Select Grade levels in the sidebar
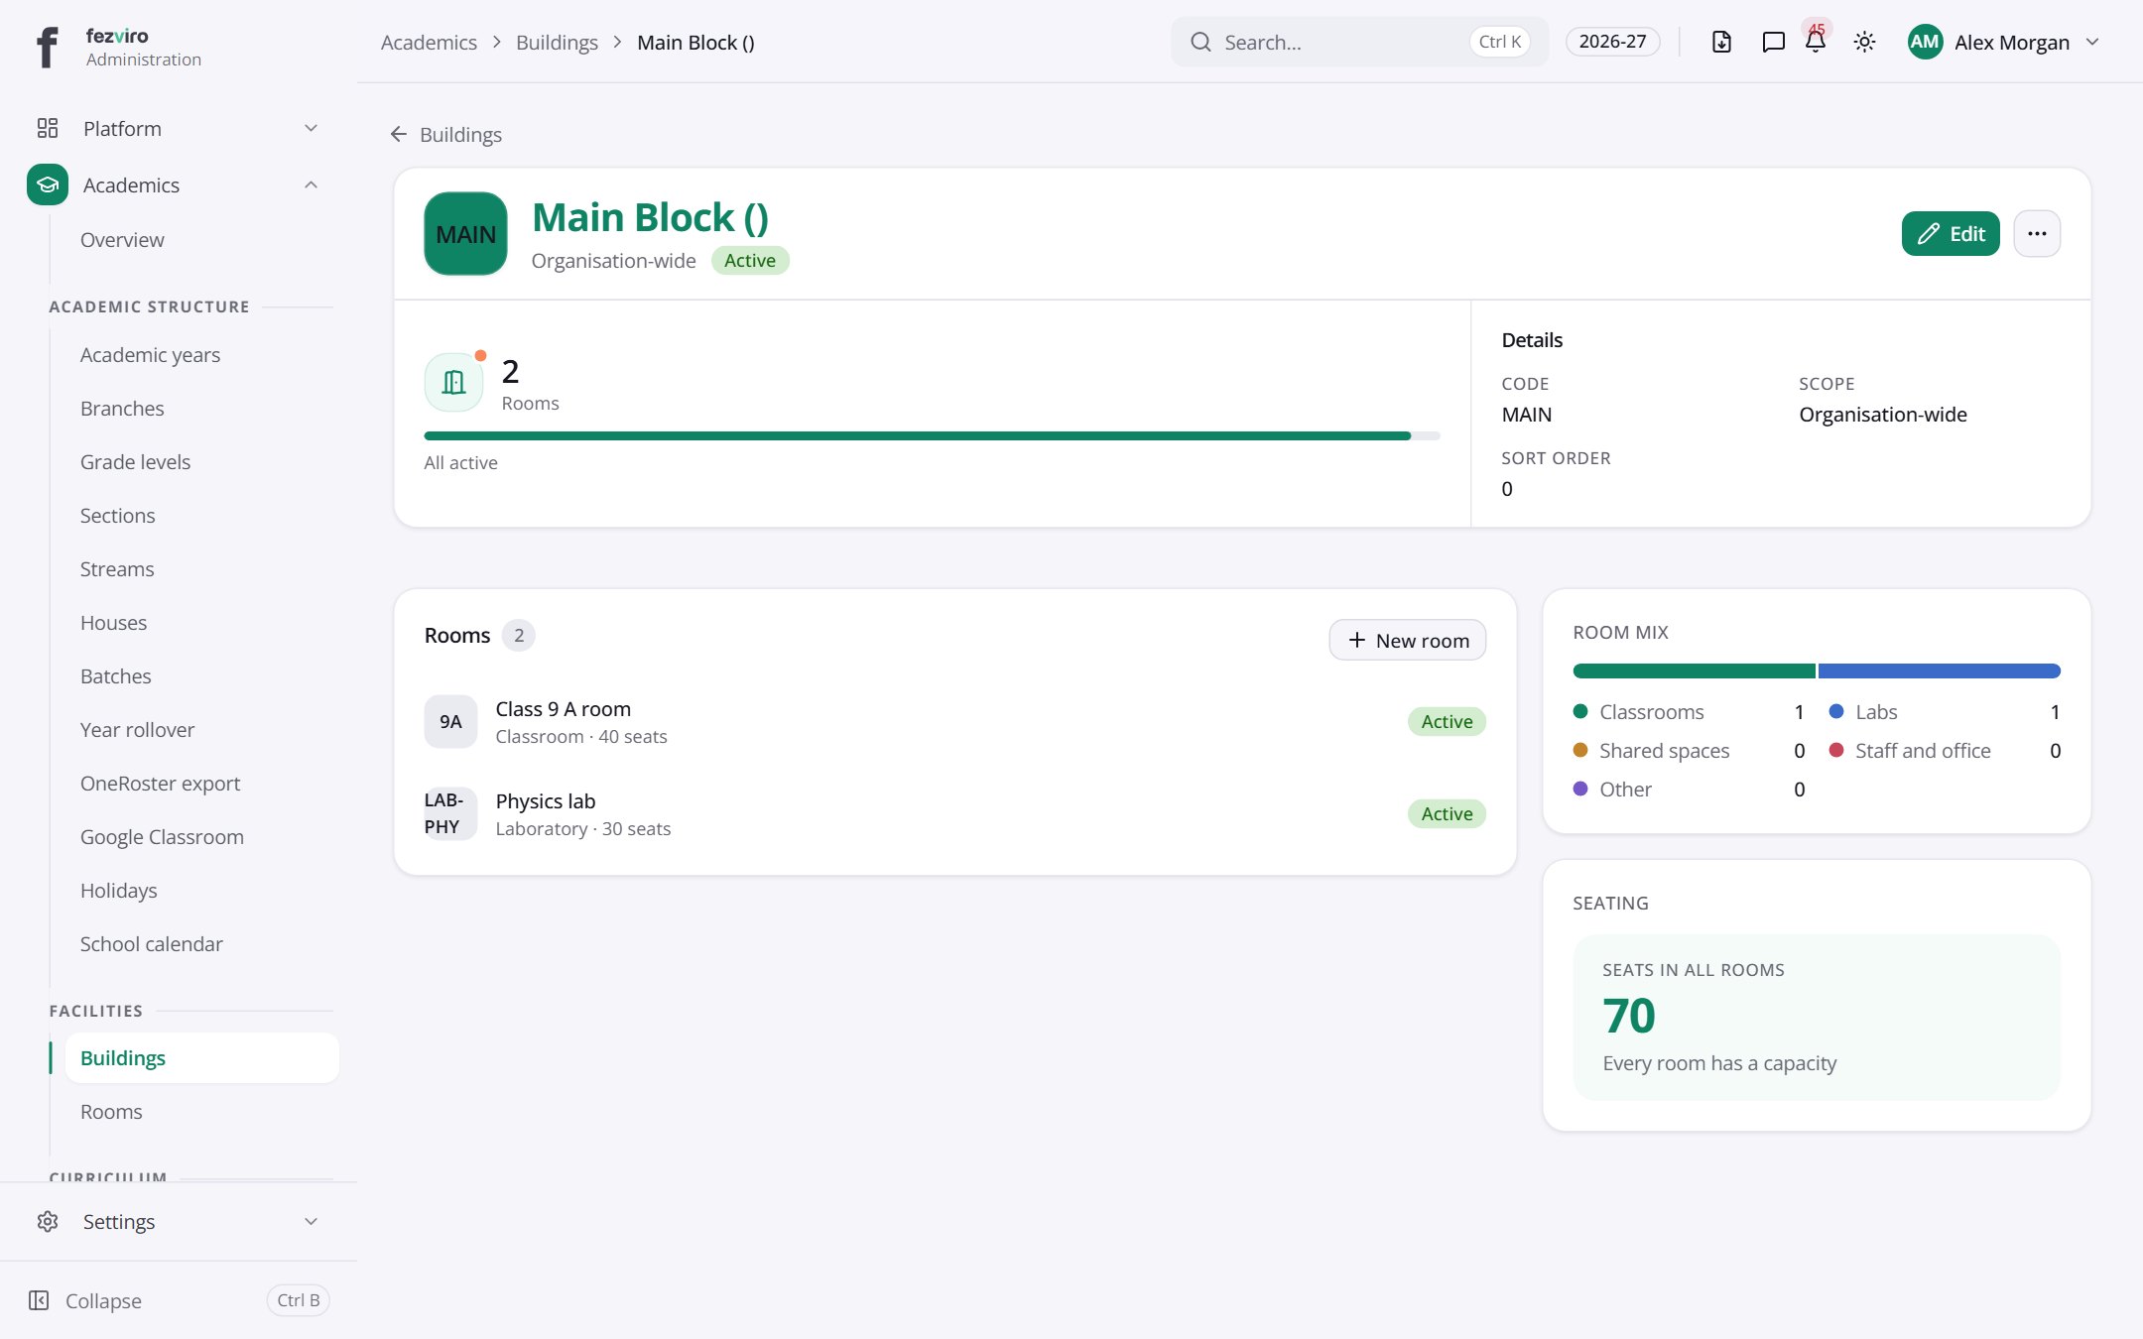Screen dimensions: 2143x1339 (x=135, y=461)
